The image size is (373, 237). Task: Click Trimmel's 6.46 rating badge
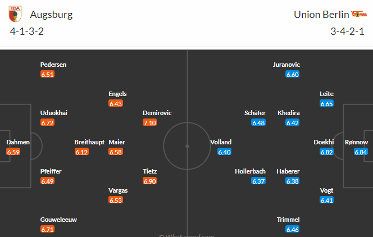[x=292, y=229]
